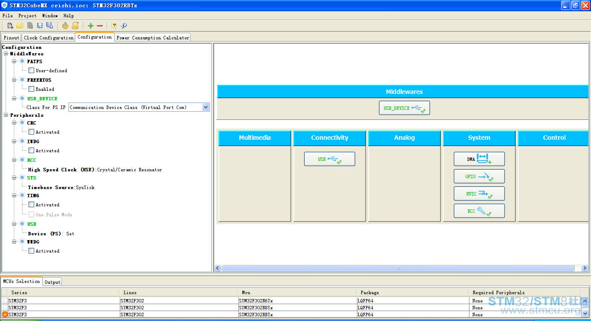The height and width of the screenshot is (321, 591).
Task: Open the Window menu
Action: click(50, 16)
